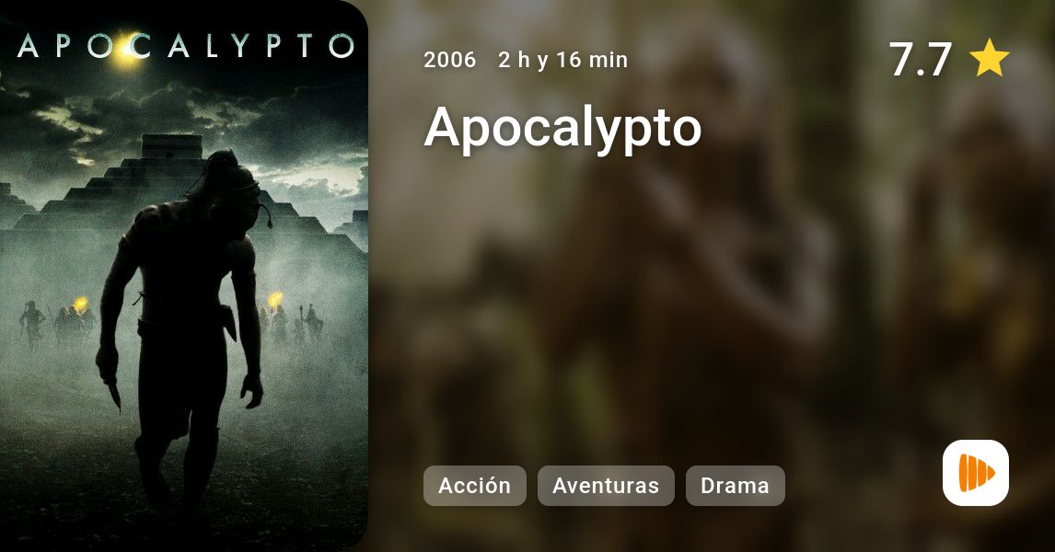Click the glowing moon on the poster
The image size is (1055, 552).
point(126,52)
